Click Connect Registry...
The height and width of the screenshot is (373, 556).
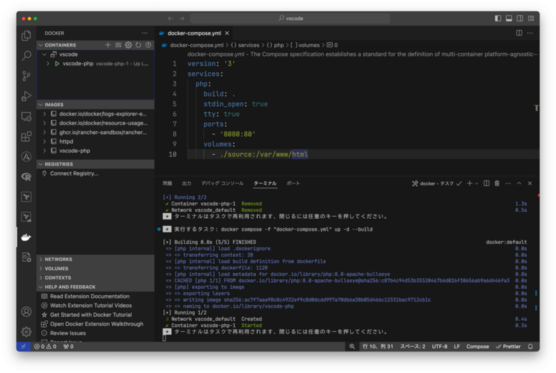point(74,173)
